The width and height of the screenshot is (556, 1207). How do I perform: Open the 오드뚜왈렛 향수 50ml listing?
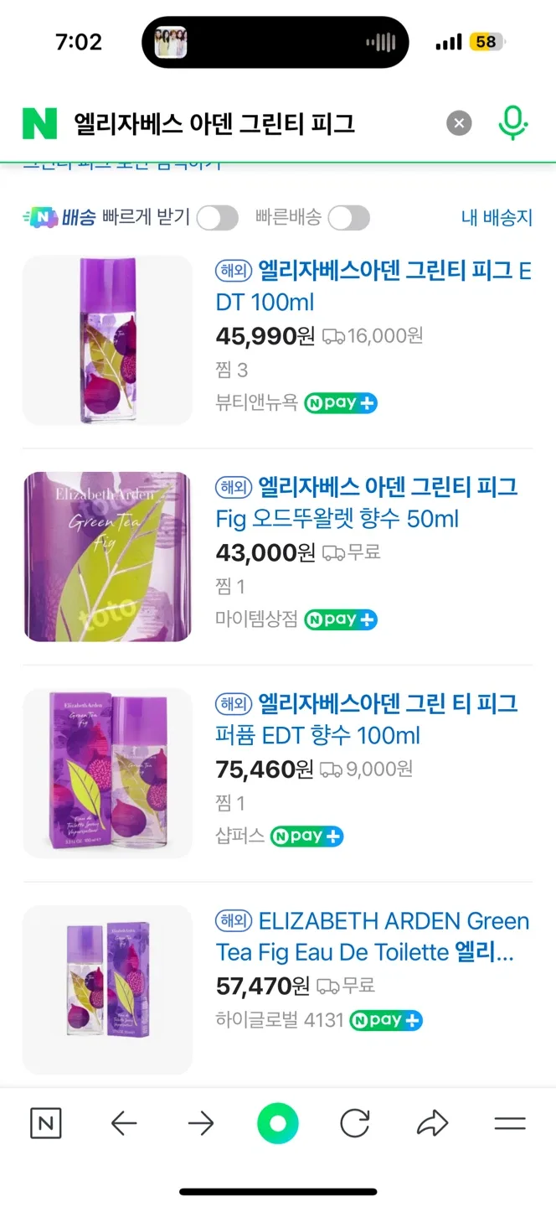coord(368,503)
